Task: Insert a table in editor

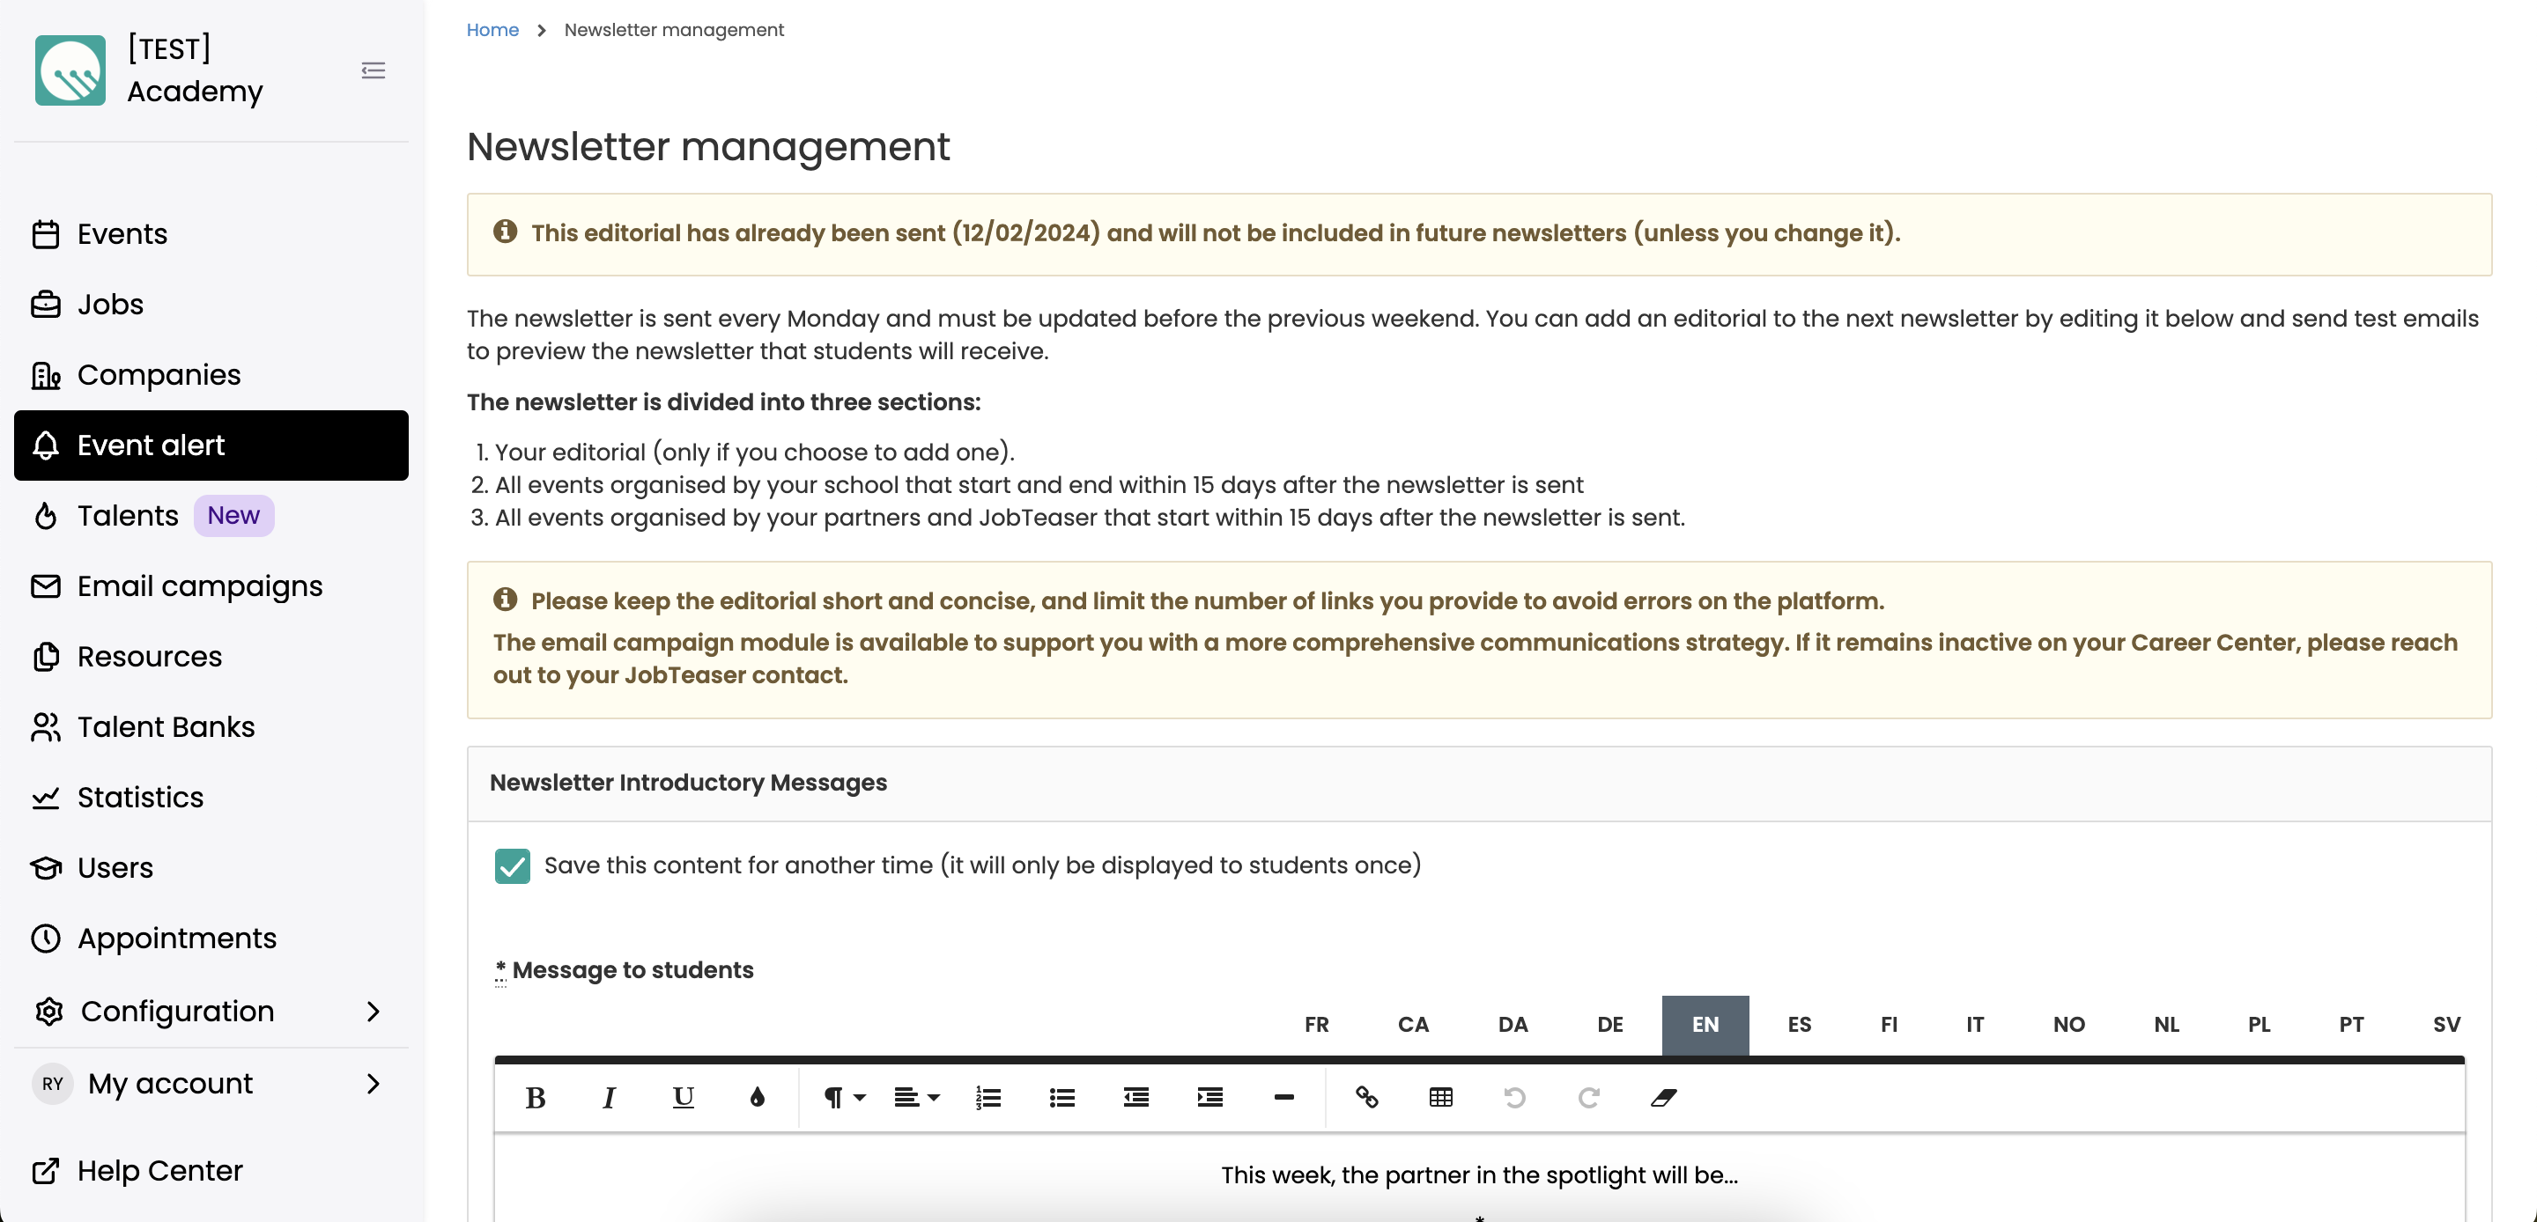Action: 1440,1097
